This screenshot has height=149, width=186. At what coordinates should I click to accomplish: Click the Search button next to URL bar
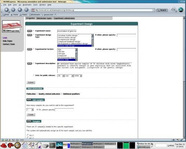coord(162,10)
